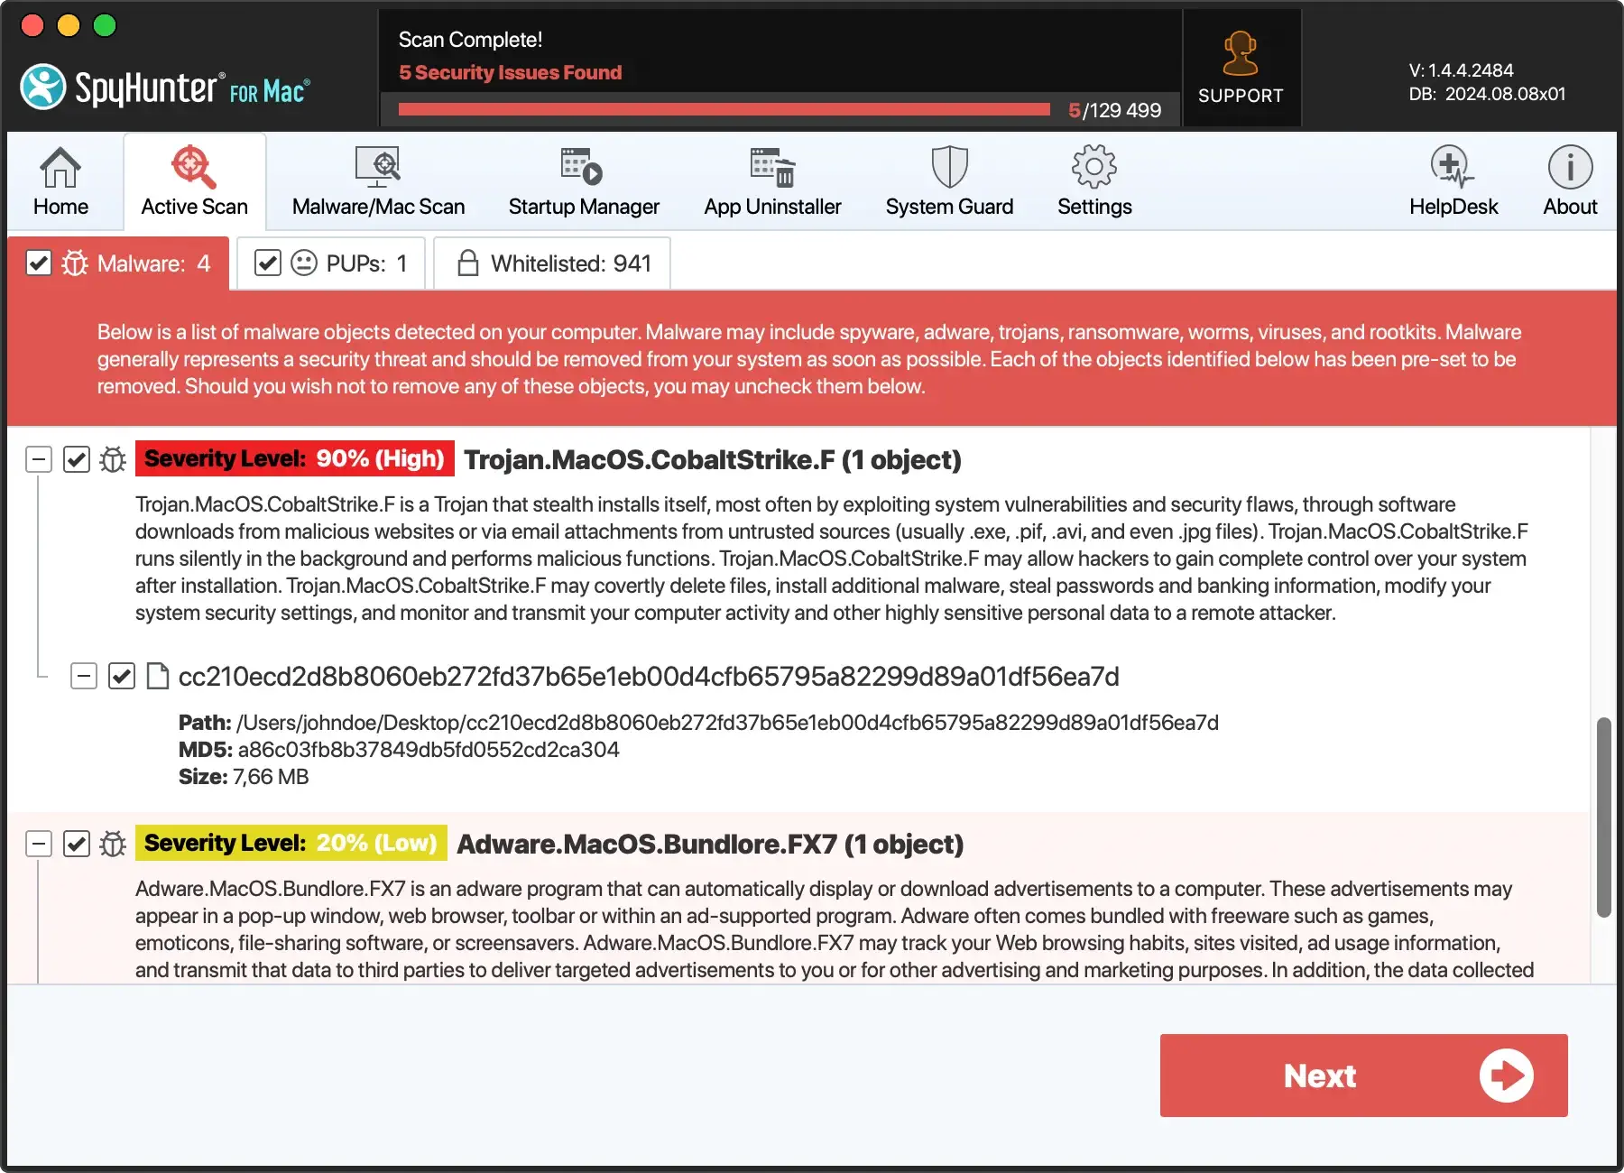Click the Adware.MacOS.Bundlore.FX7 (1 object) title
This screenshot has height=1173, width=1624.
coord(710,844)
